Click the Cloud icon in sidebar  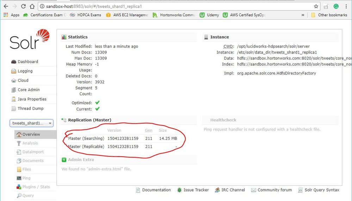(14, 80)
